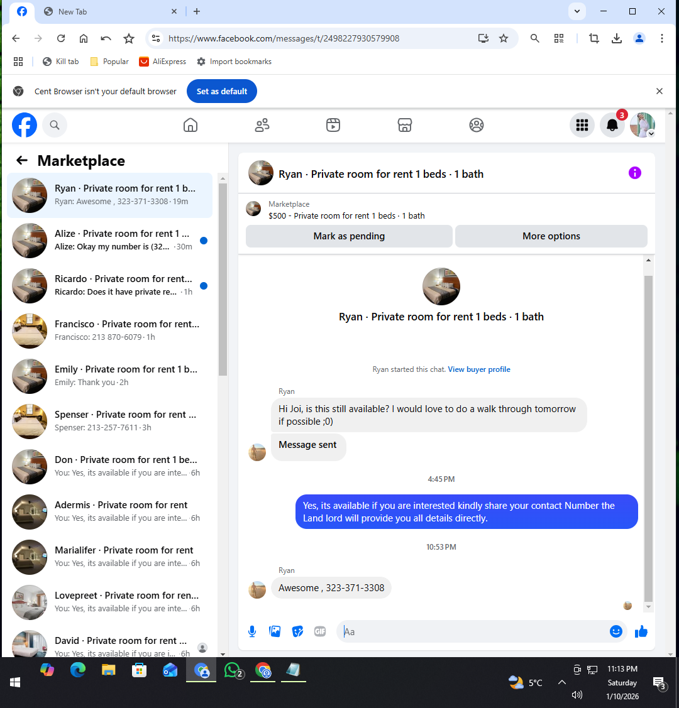This screenshot has height=708, width=679.
Task: Expand the tab list dropdown arrow
Action: pos(577,11)
